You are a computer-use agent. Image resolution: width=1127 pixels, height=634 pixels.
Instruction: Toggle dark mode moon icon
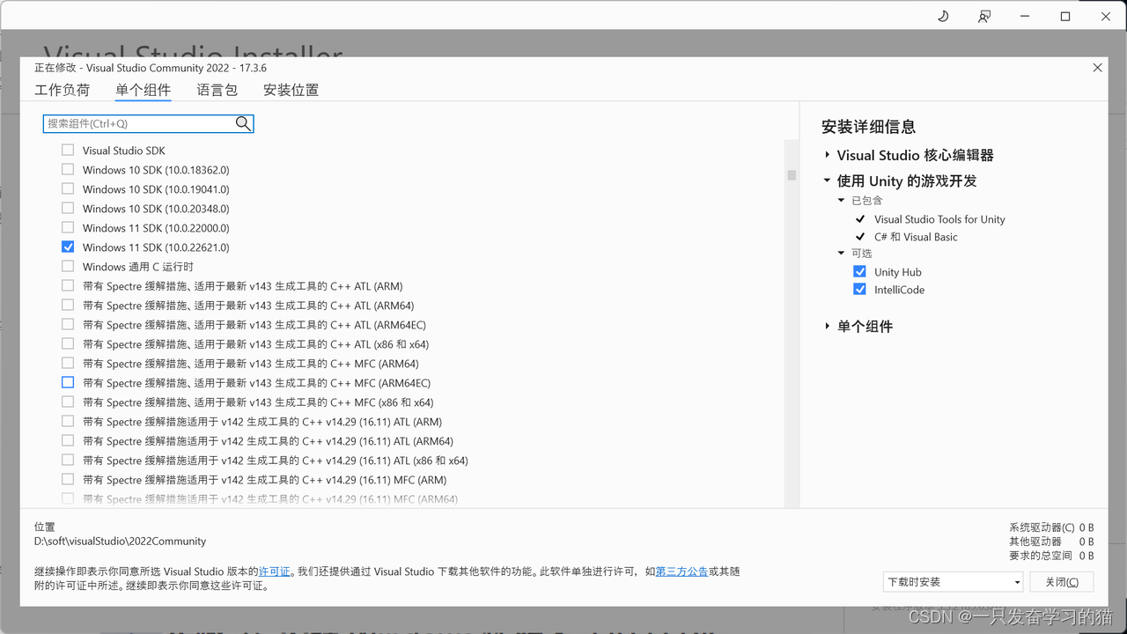[943, 16]
